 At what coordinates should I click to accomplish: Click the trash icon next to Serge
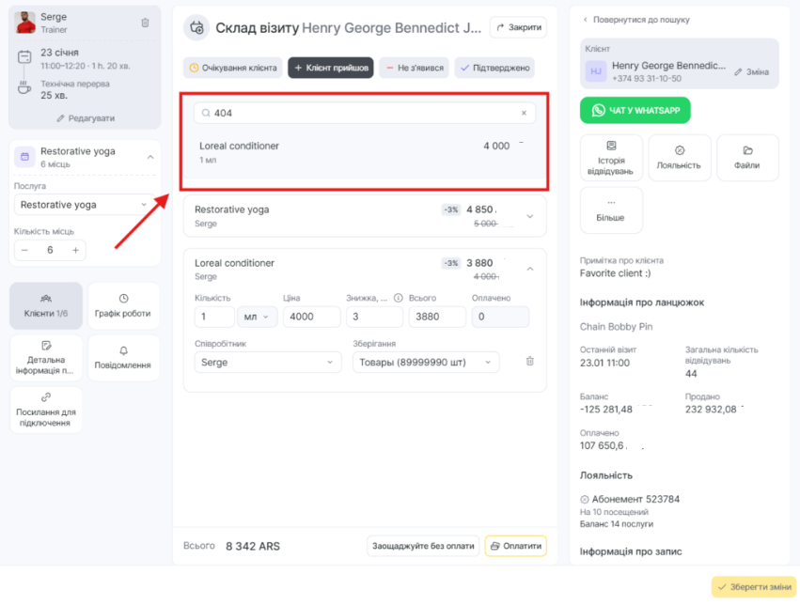point(145,23)
